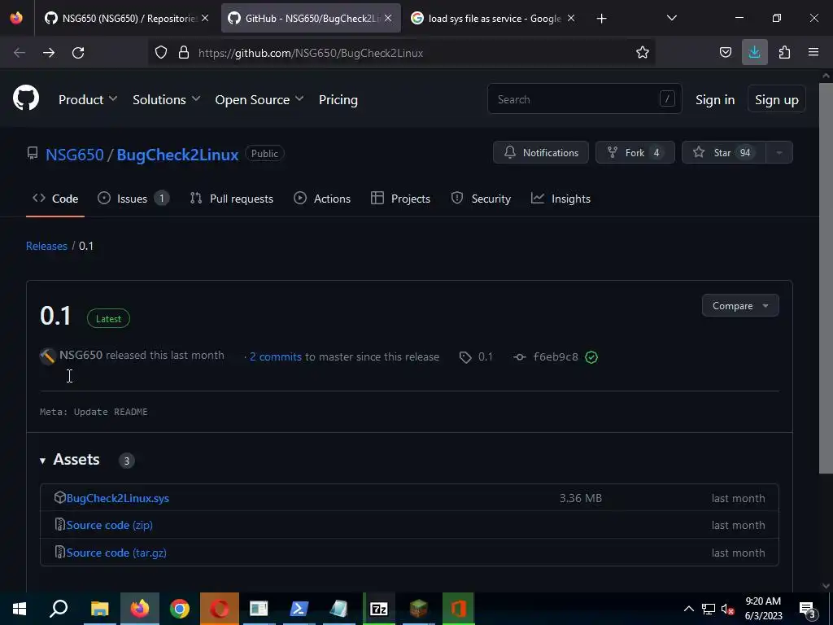This screenshot has width=833, height=625.
Task: Open Chrome from the taskbar
Action: point(180,609)
